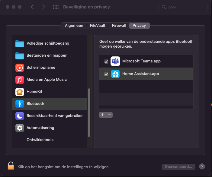Viewport: 212px width, 177px height.
Task: Select the Bluetooth label in the list
Action: (35, 103)
